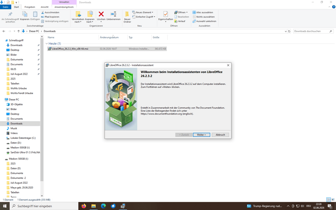Open SanDisk-Ultra-01 network drive
This screenshot has height=210, width=336.
coord(25,153)
